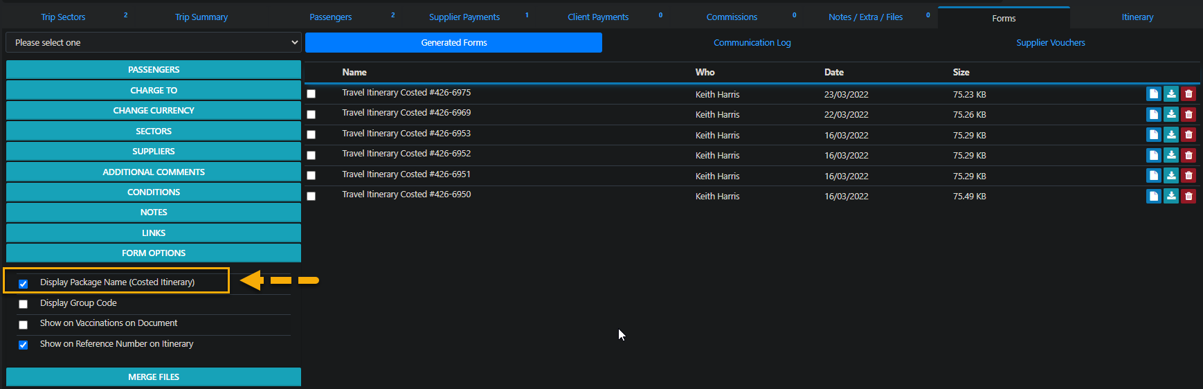Screen dimensions: 1203x389
Task: Delete Travel Itinerary Costed #426-6953
Action: click(1188, 135)
